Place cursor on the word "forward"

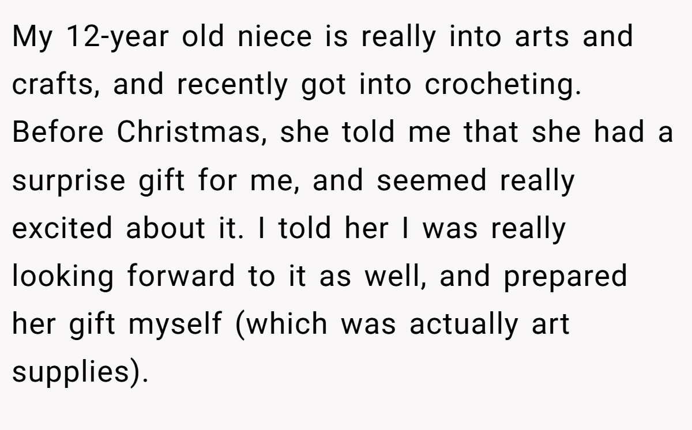(x=181, y=277)
